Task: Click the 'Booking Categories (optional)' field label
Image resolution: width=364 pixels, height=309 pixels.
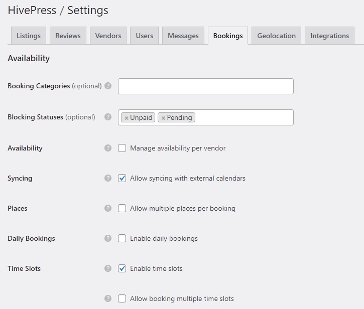Action: [x=55, y=86]
